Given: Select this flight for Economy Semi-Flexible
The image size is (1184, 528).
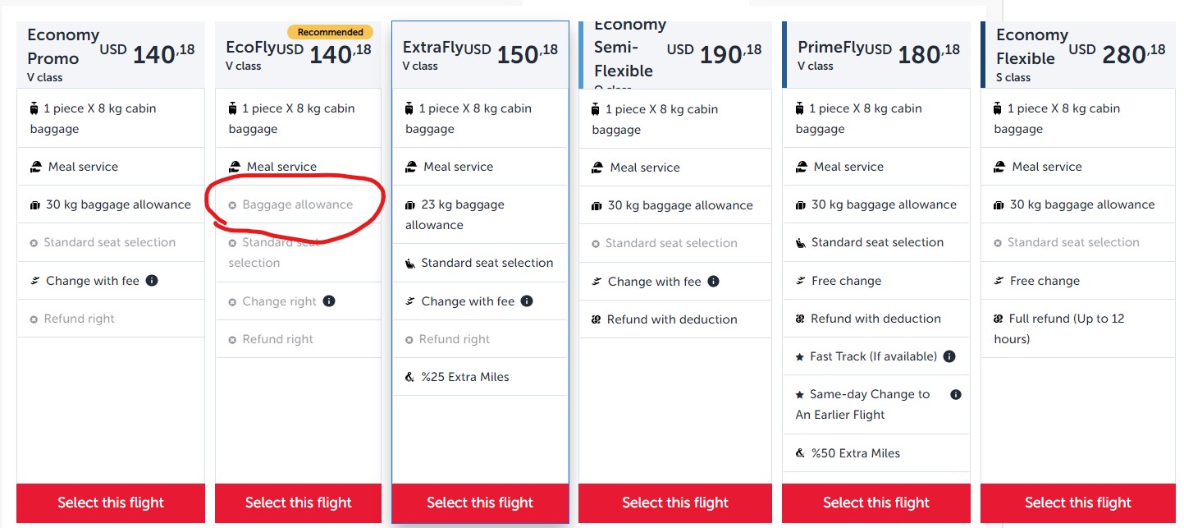Looking at the screenshot, I should click(675, 503).
